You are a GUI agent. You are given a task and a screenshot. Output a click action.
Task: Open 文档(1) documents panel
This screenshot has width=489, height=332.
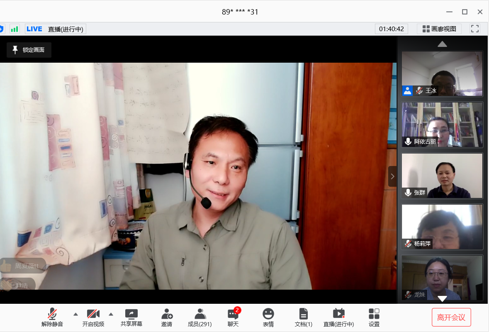tap(304, 317)
